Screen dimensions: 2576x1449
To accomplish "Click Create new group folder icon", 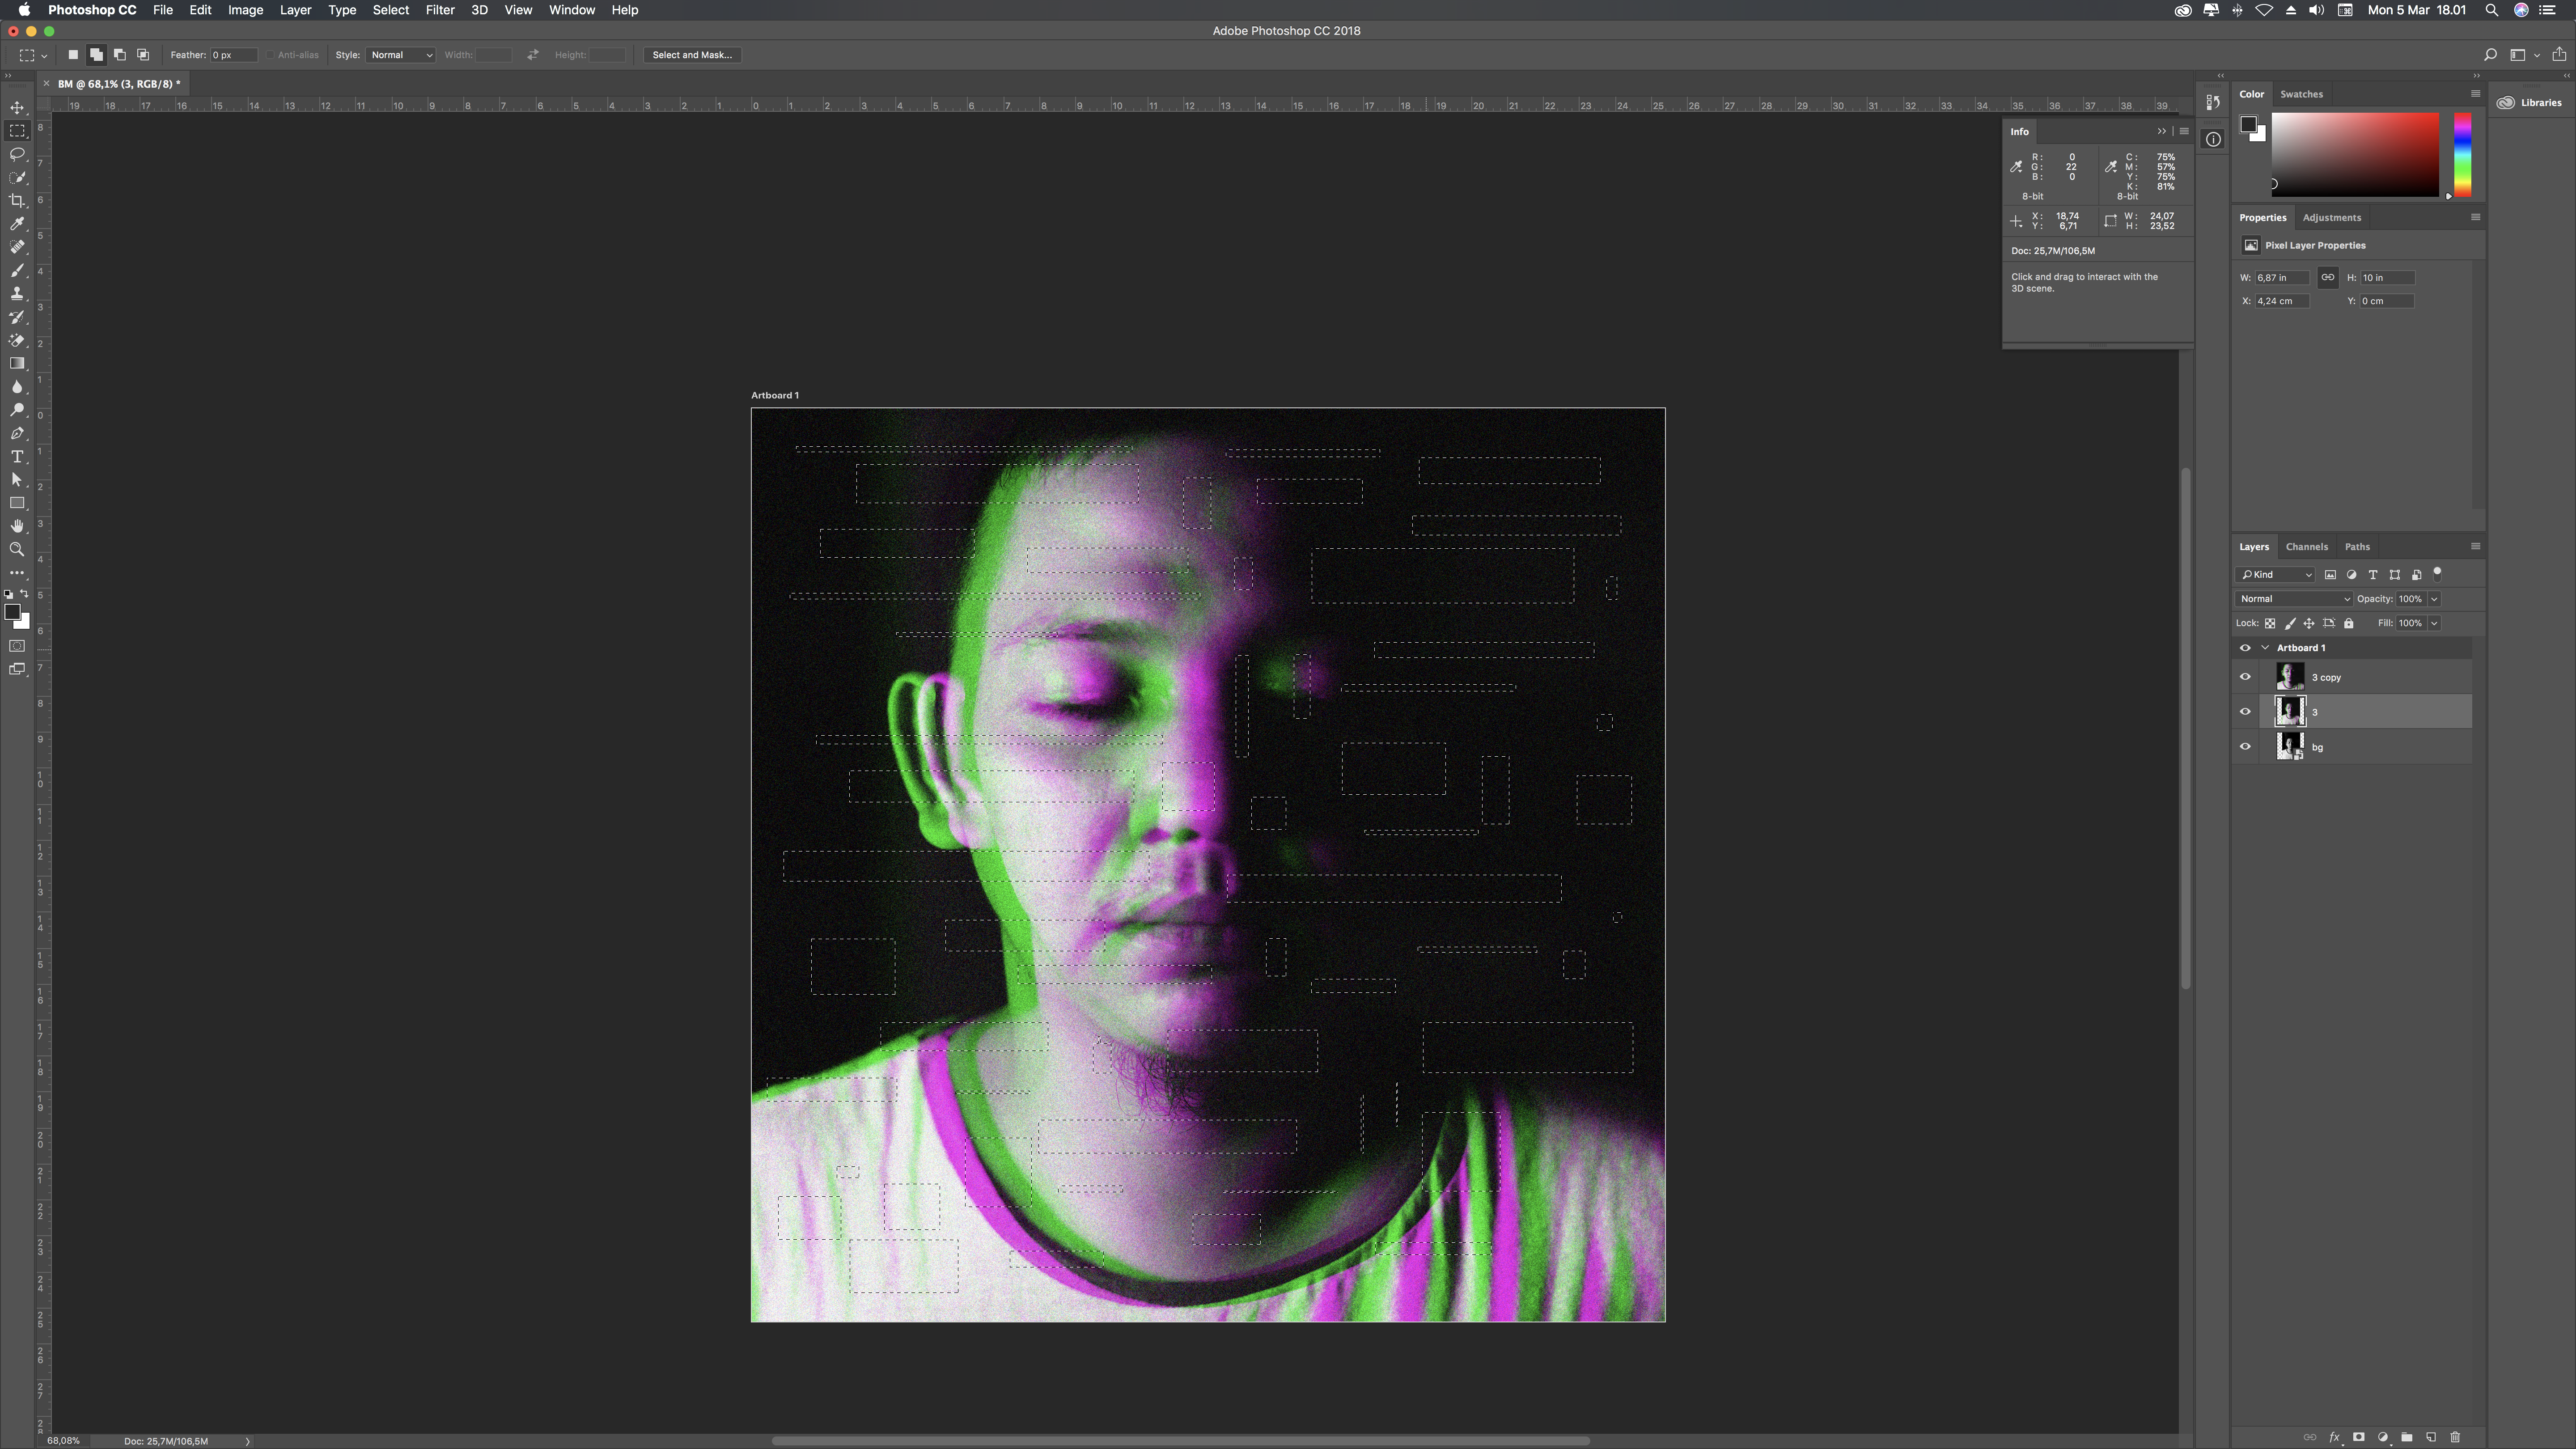I will 2406,1437.
